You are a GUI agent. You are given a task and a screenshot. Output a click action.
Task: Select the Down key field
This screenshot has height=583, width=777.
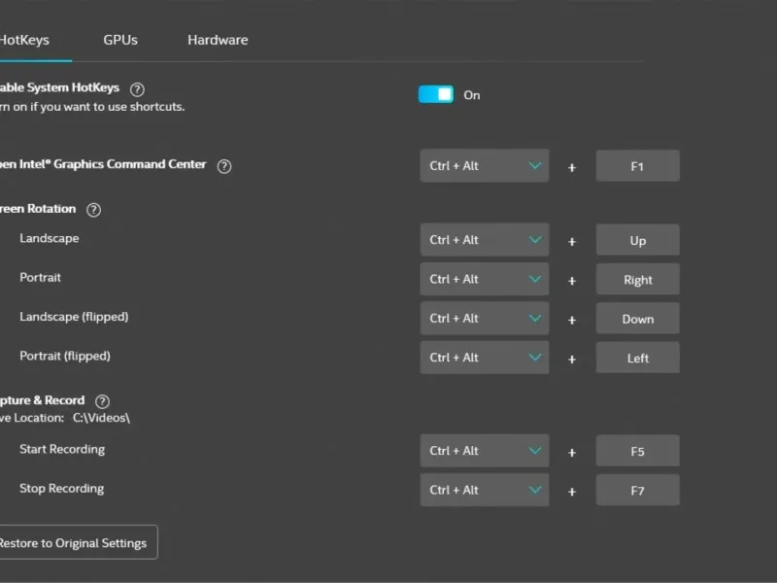(x=637, y=319)
